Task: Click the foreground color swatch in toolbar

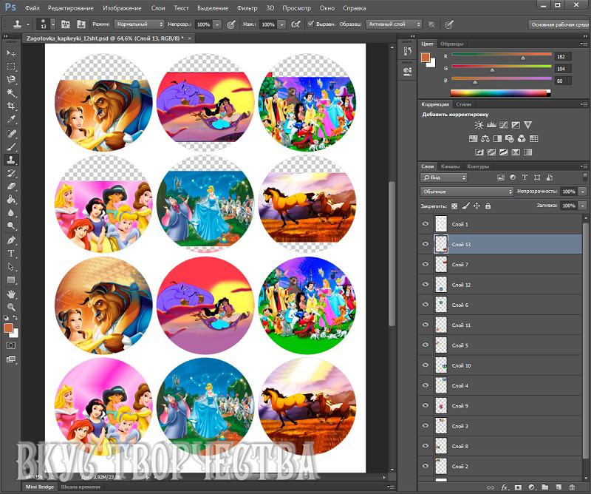Action: [x=8, y=328]
